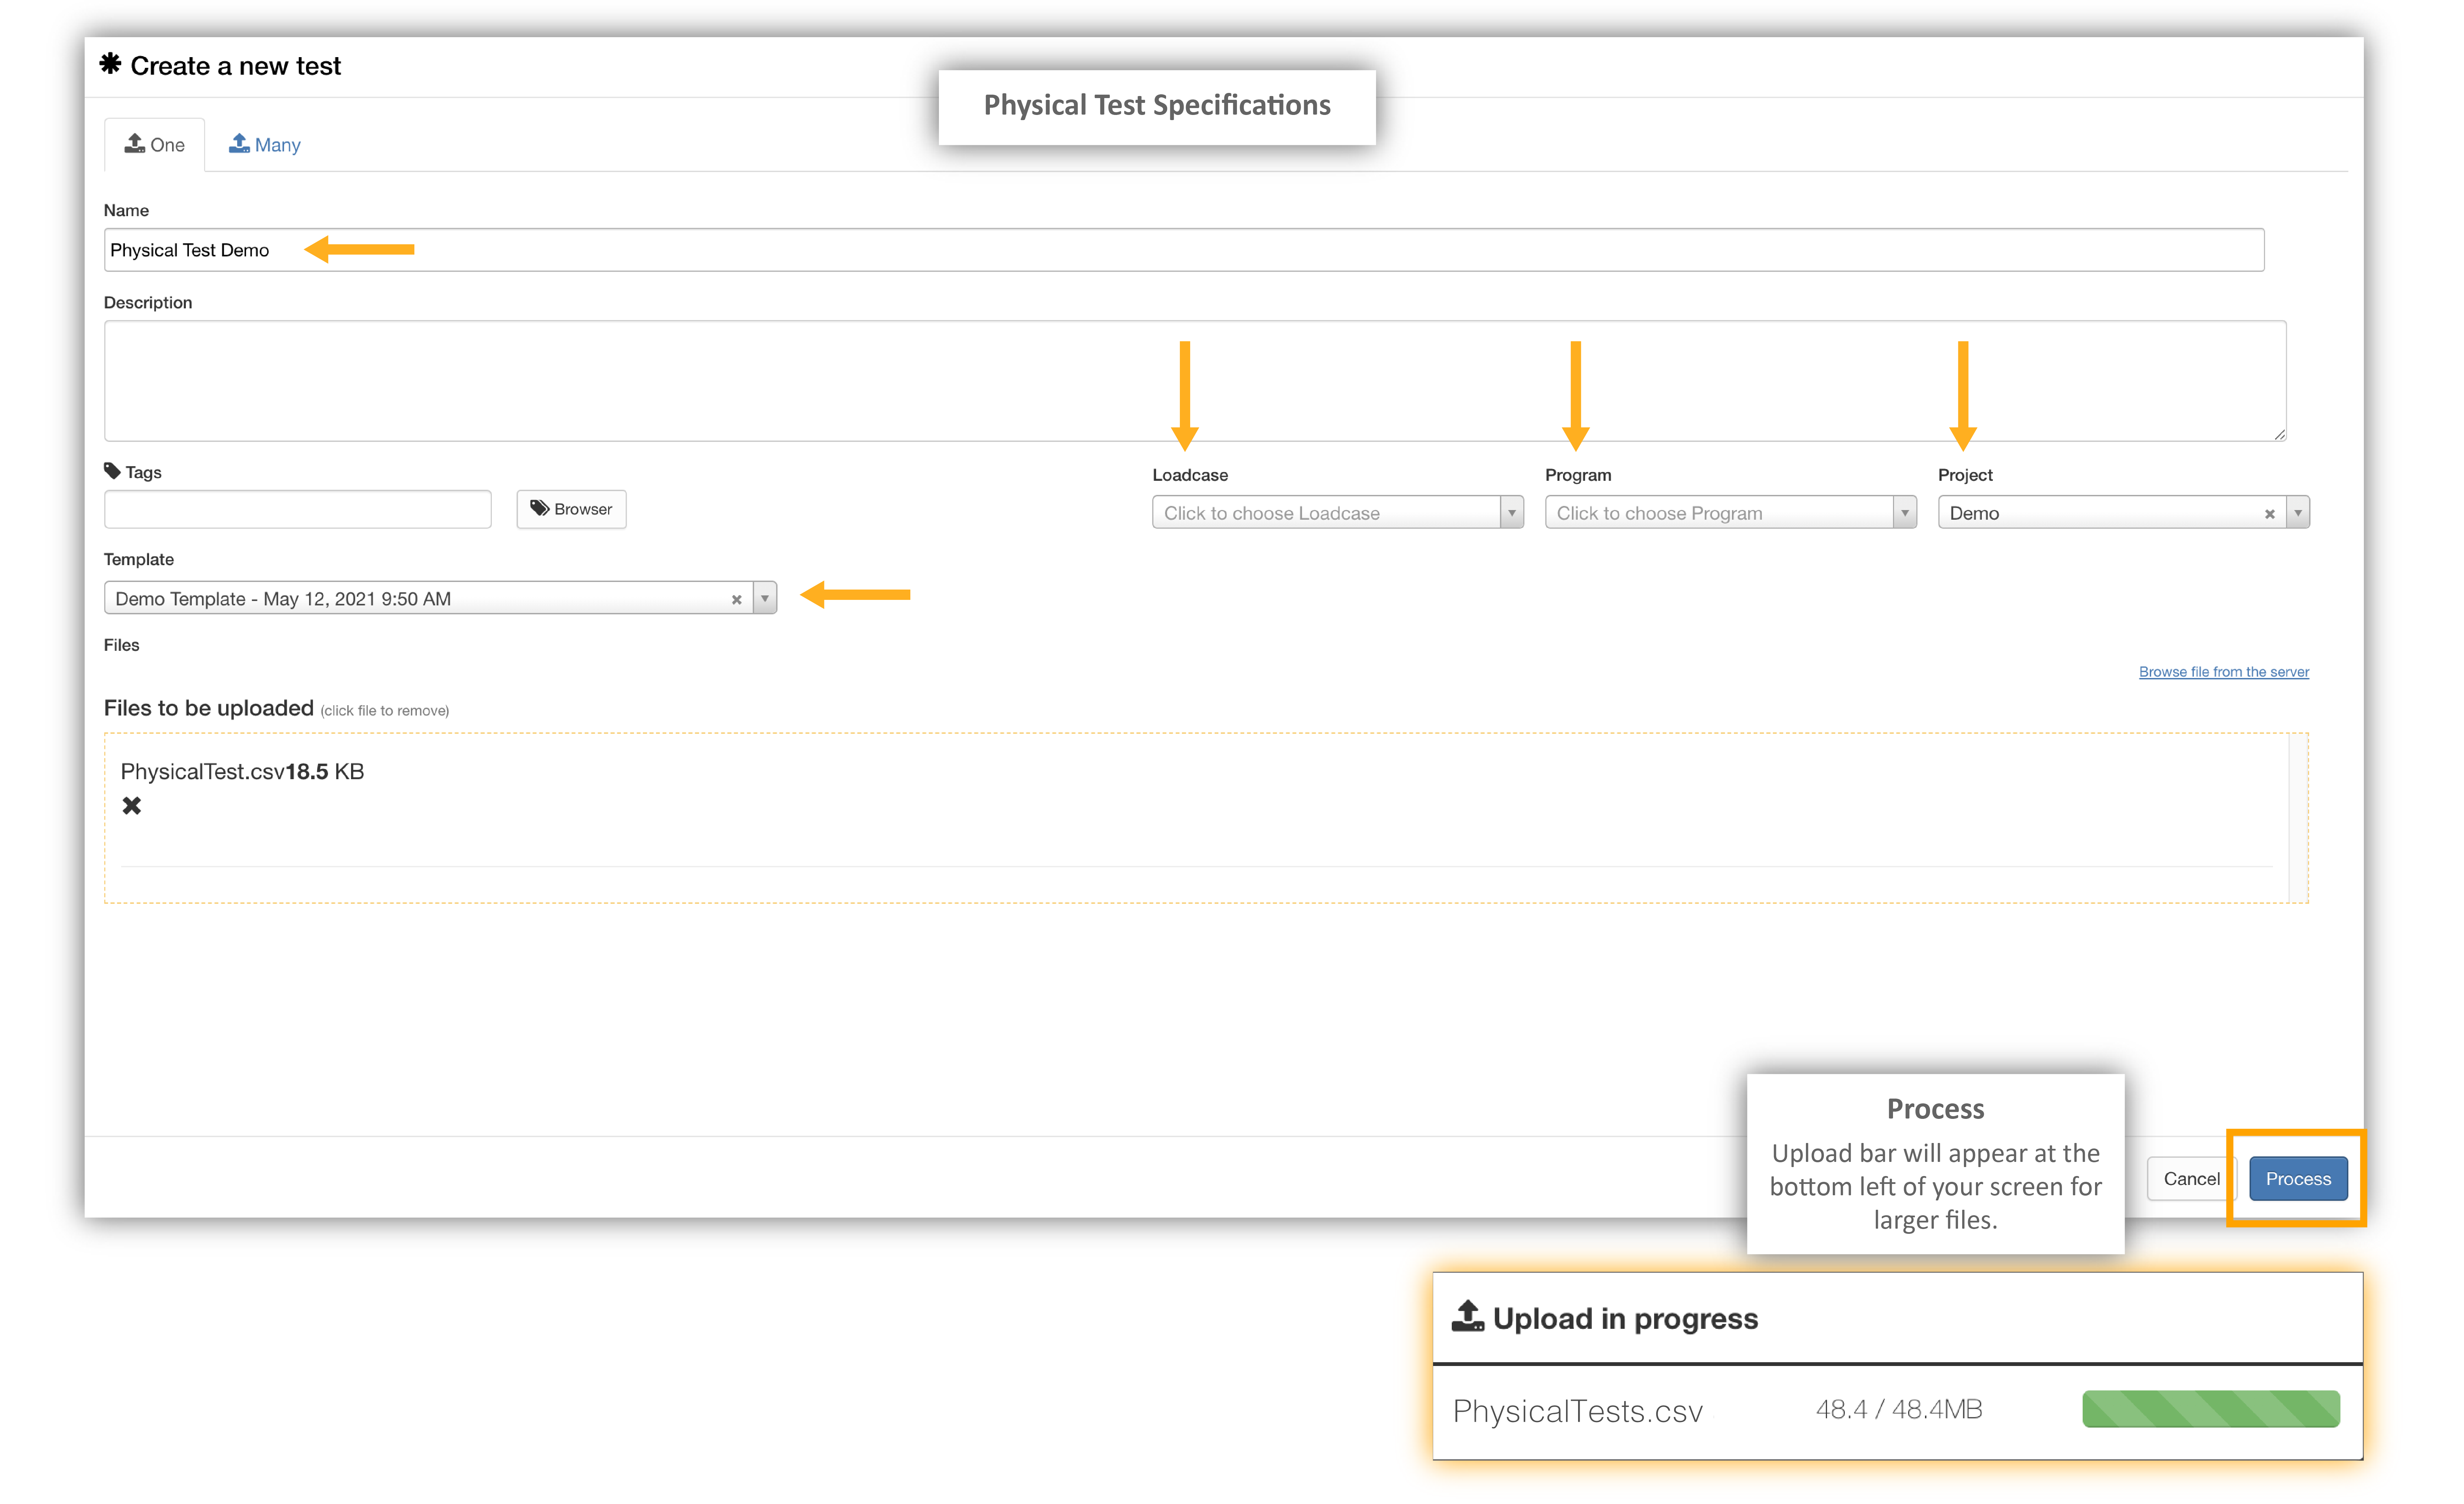Switch to the Many upload tab
Viewport: 2464px width, 1504px height.
[x=265, y=145]
